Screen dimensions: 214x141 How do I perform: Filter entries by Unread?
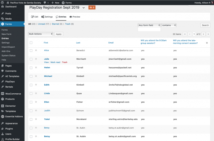click(42, 24)
